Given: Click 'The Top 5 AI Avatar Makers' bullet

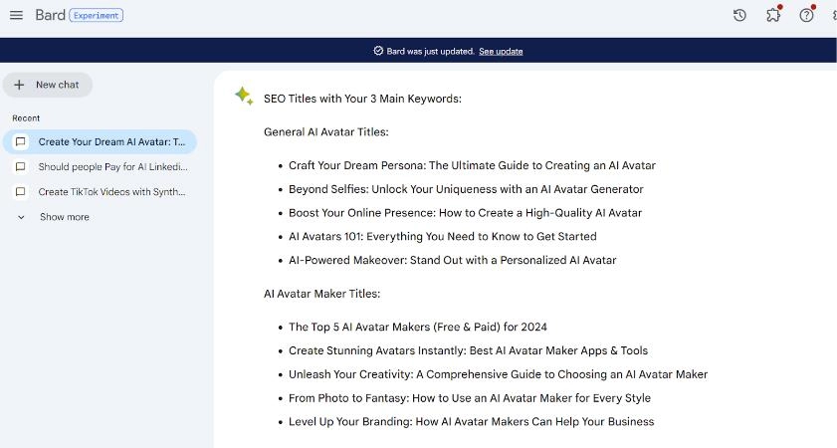Looking at the screenshot, I should [417, 327].
